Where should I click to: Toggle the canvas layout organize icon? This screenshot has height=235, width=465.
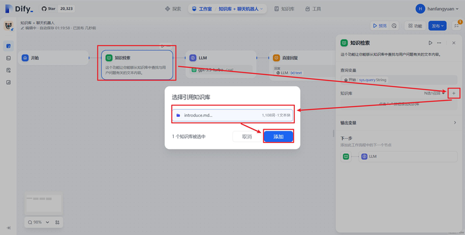(x=58, y=222)
